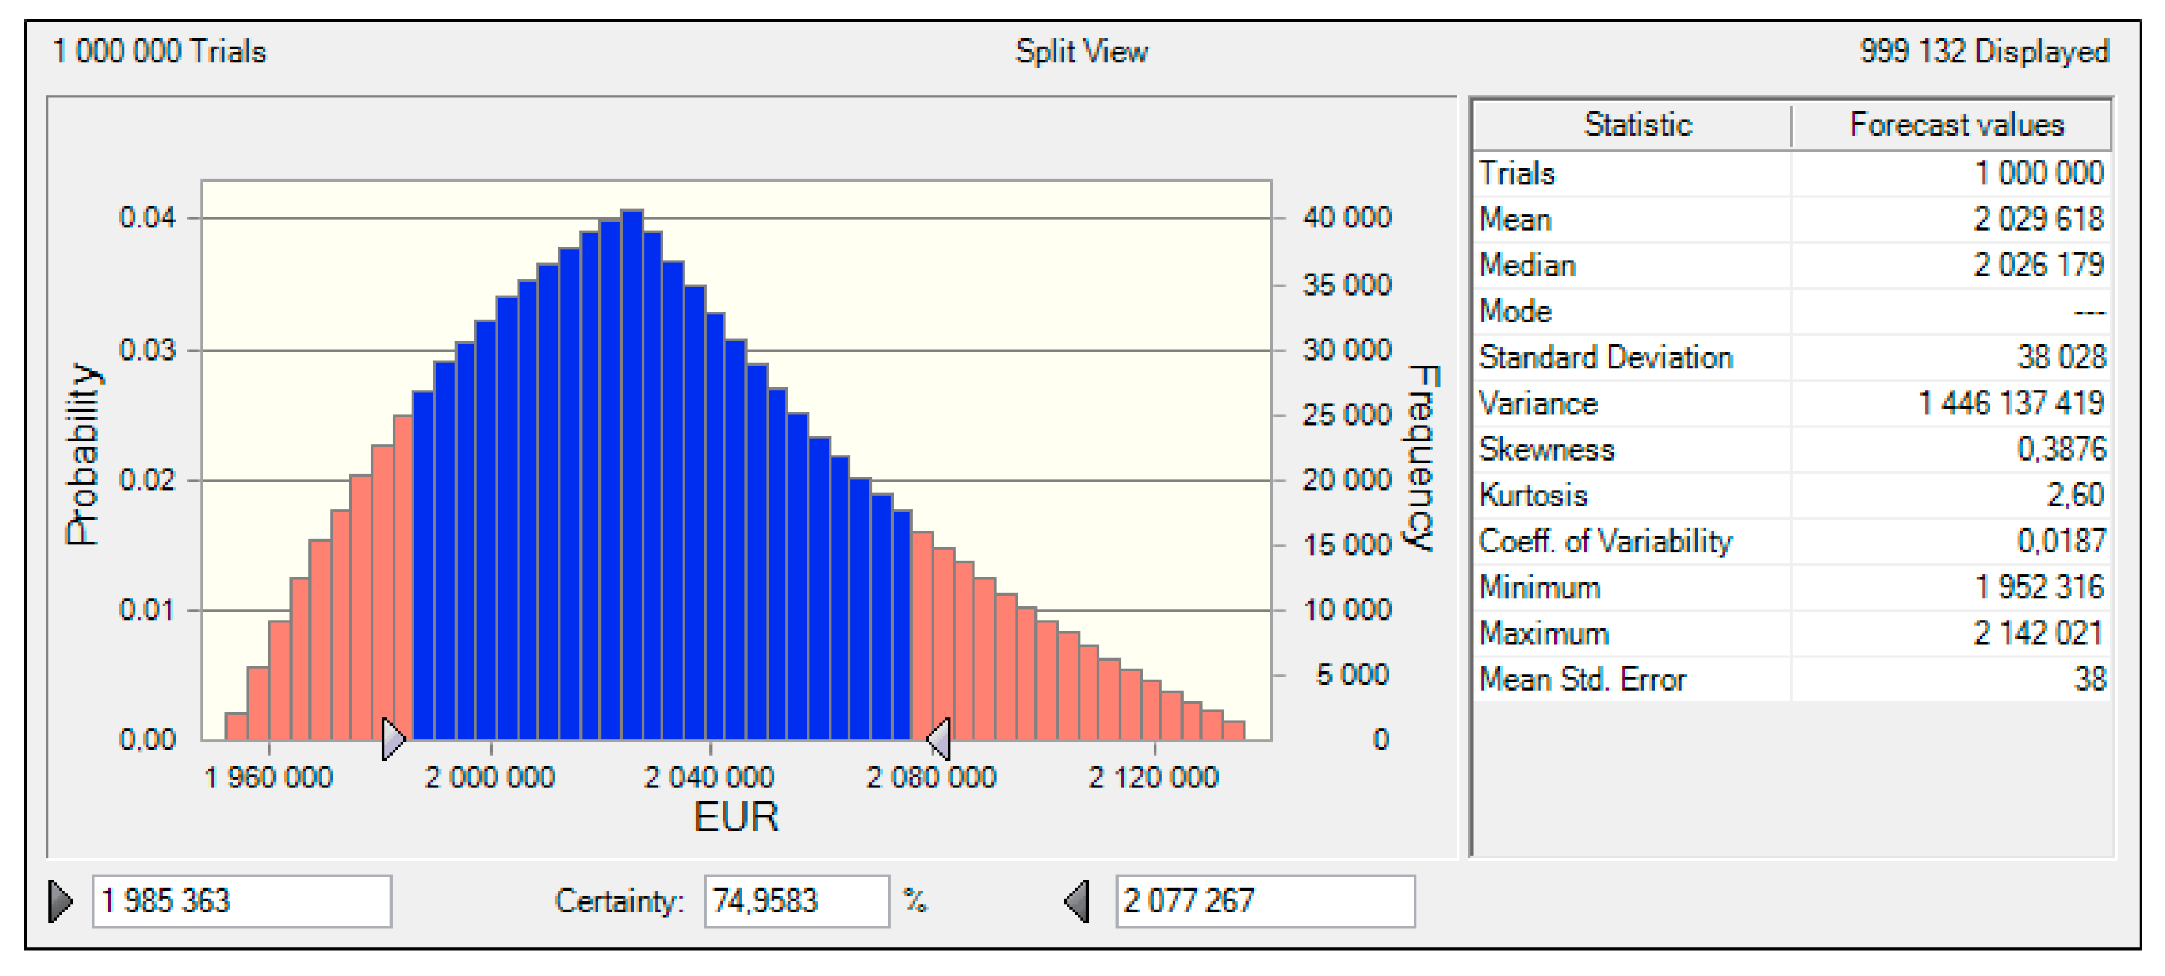Select the Skewness value 0,3876
The image size is (2165, 976).
tap(2060, 449)
